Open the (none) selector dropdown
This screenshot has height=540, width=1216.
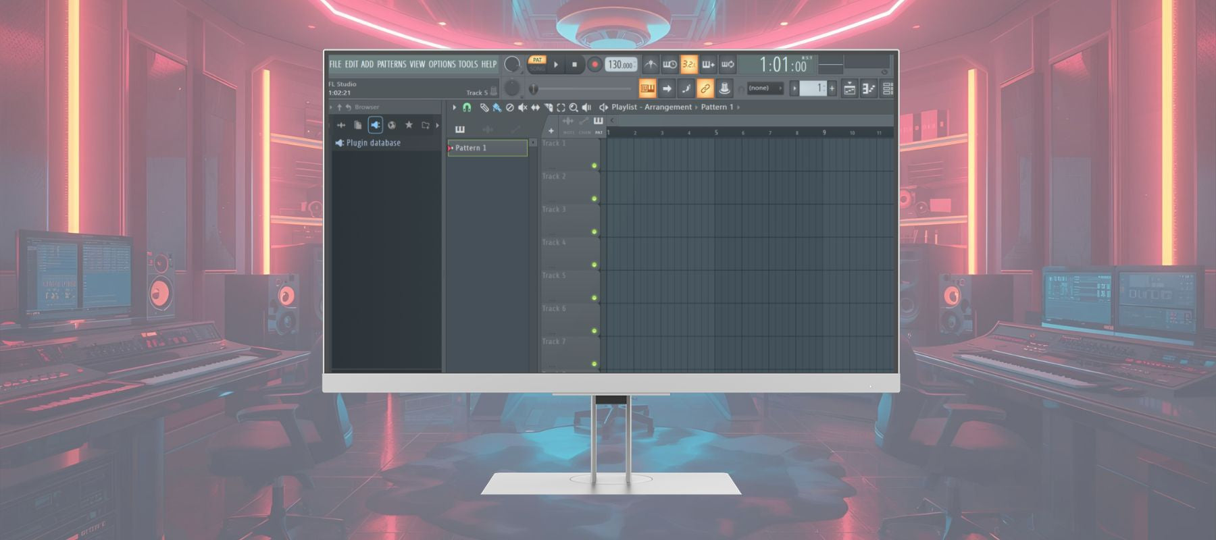click(763, 88)
